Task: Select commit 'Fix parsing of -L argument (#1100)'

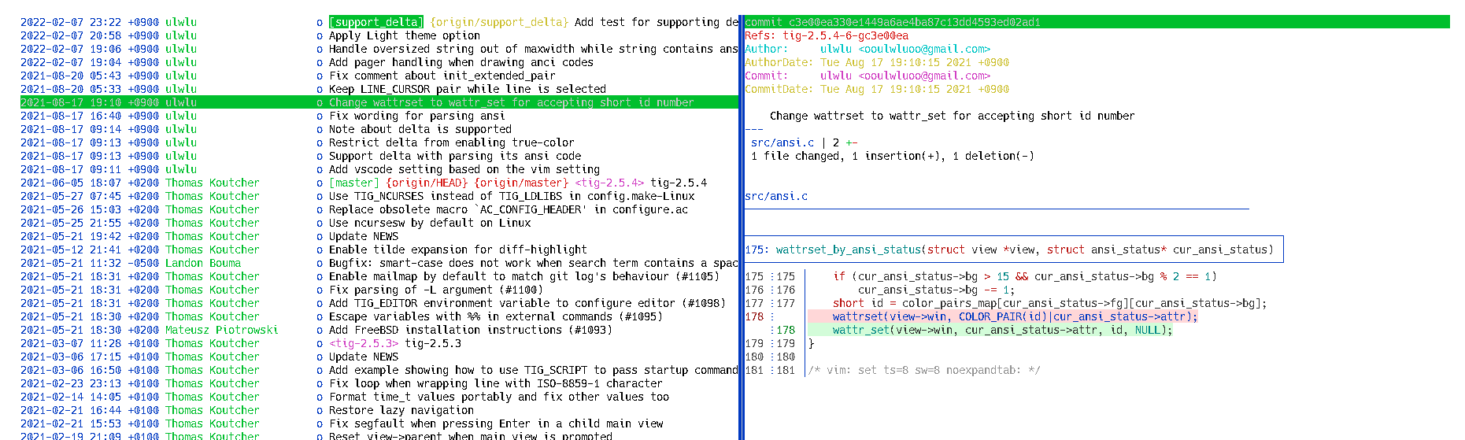Action: coord(379,290)
